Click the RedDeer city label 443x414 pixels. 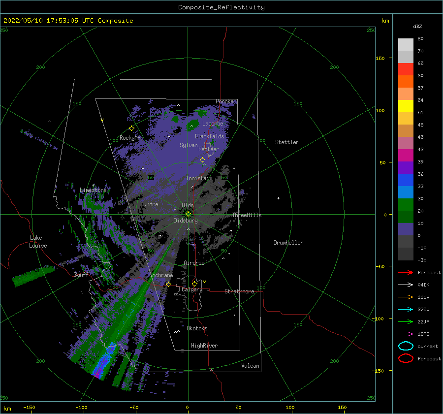pos(209,149)
